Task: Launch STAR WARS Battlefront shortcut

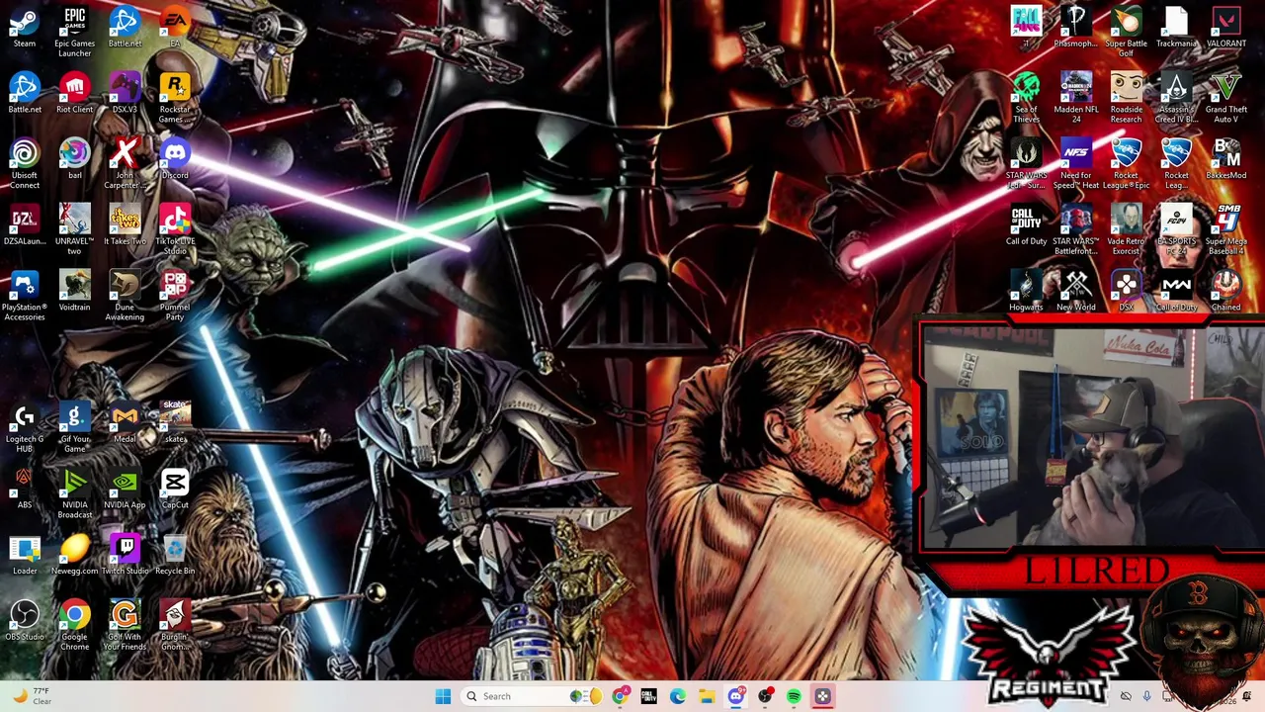Action: (x=1075, y=230)
